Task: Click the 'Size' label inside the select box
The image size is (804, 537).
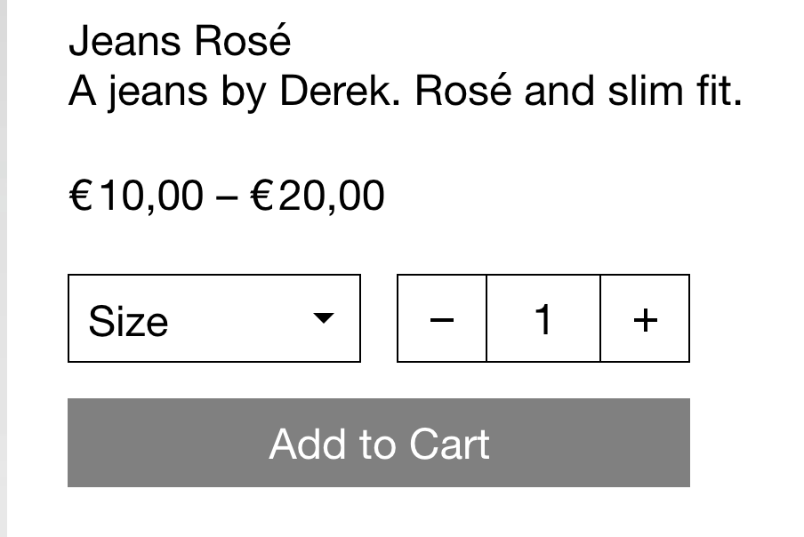Action: (128, 320)
